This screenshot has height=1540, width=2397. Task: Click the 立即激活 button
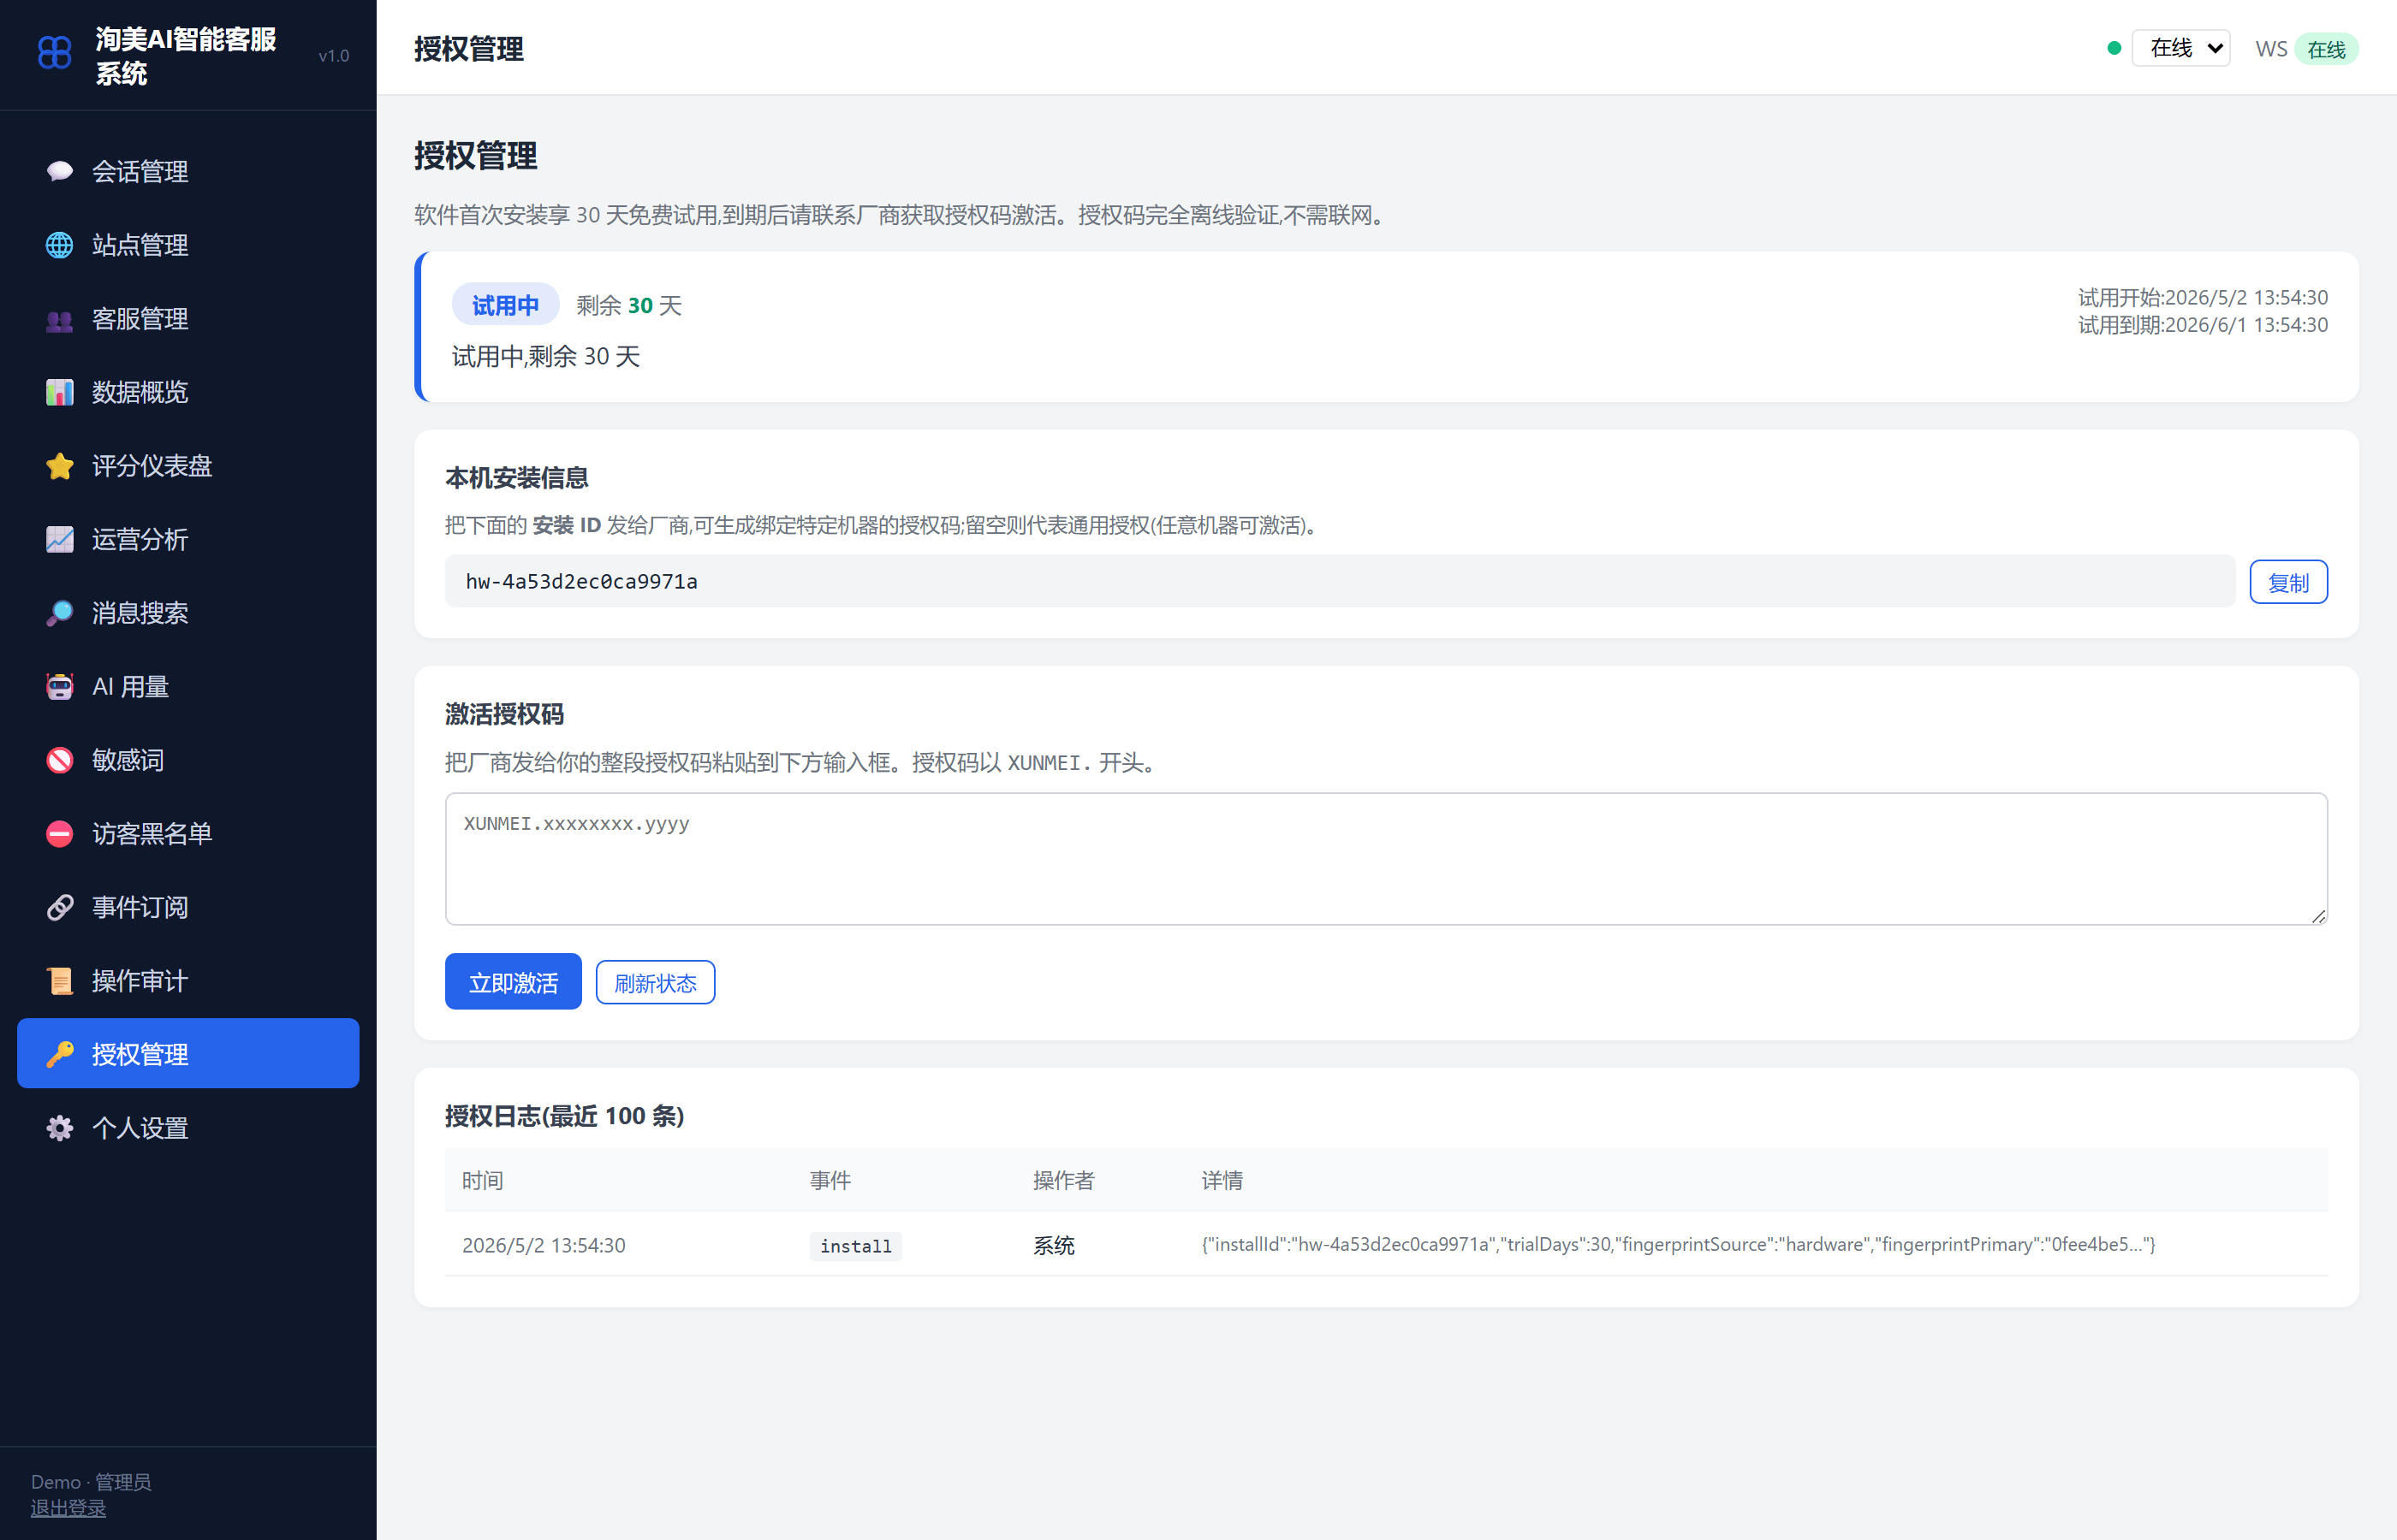513,982
